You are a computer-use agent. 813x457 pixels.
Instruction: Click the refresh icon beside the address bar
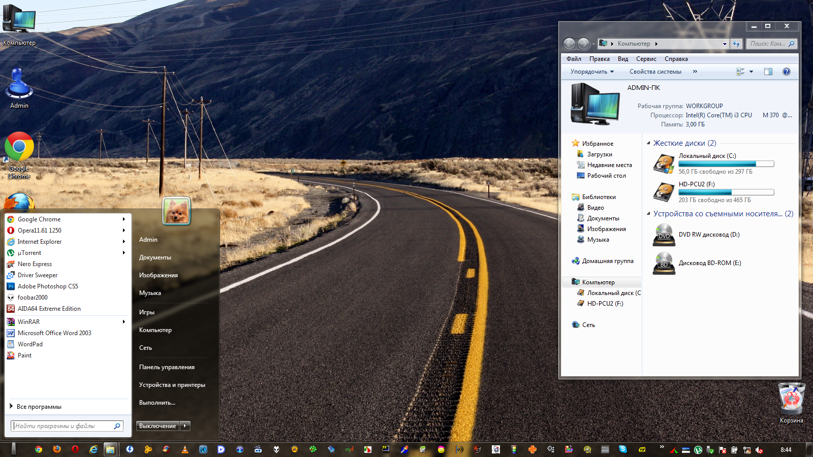(736, 44)
